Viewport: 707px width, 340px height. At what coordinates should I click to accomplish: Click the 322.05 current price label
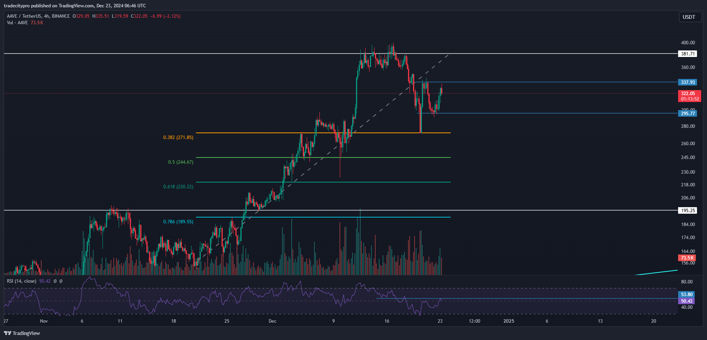(x=689, y=94)
